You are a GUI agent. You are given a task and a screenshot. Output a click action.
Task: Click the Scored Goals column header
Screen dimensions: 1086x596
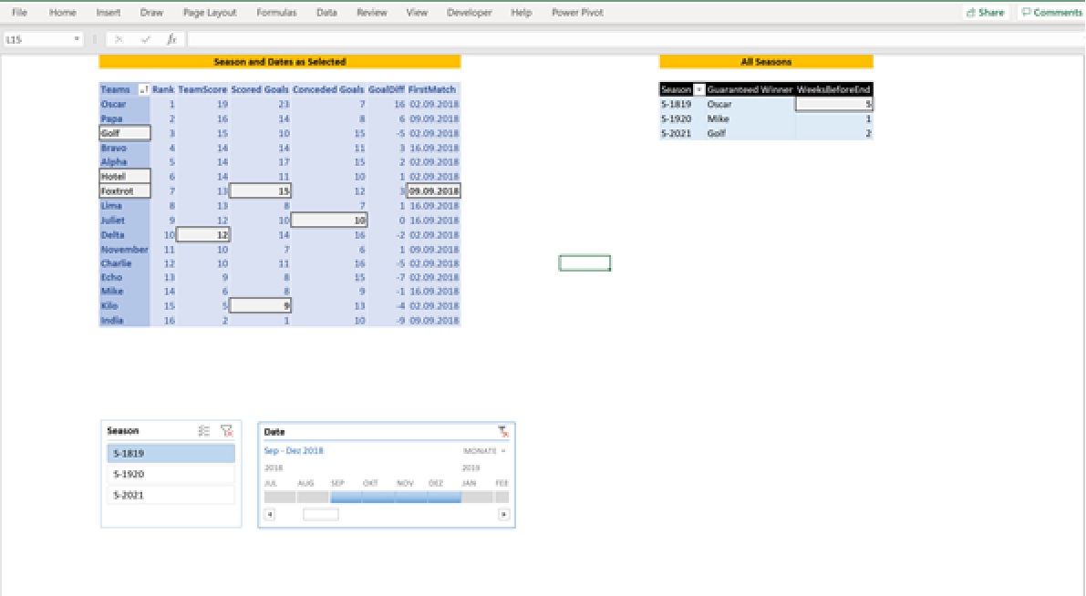click(260, 89)
